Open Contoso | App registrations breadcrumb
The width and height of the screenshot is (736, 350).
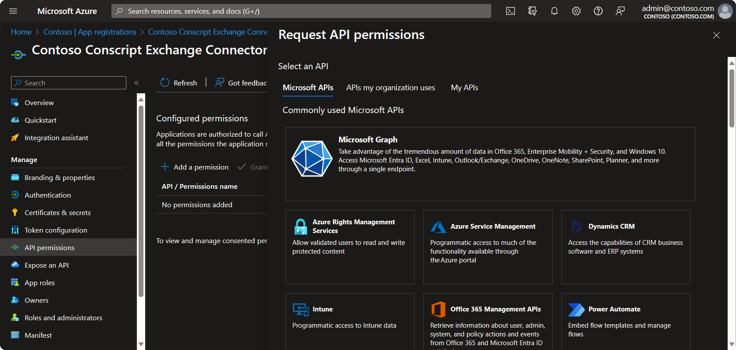pyautogui.click(x=90, y=32)
